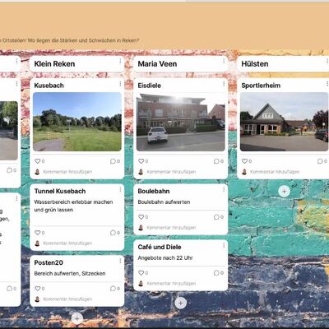Add comment to Eisdiele post
This screenshot has width=329, height=329.
point(171,172)
